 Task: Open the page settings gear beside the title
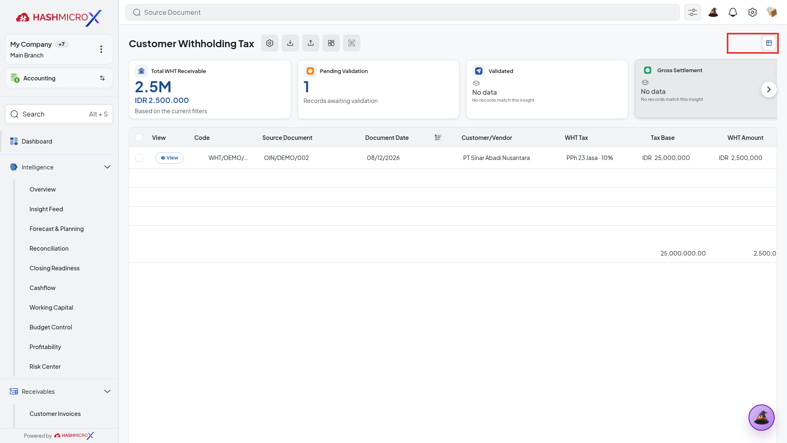click(270, 43)
